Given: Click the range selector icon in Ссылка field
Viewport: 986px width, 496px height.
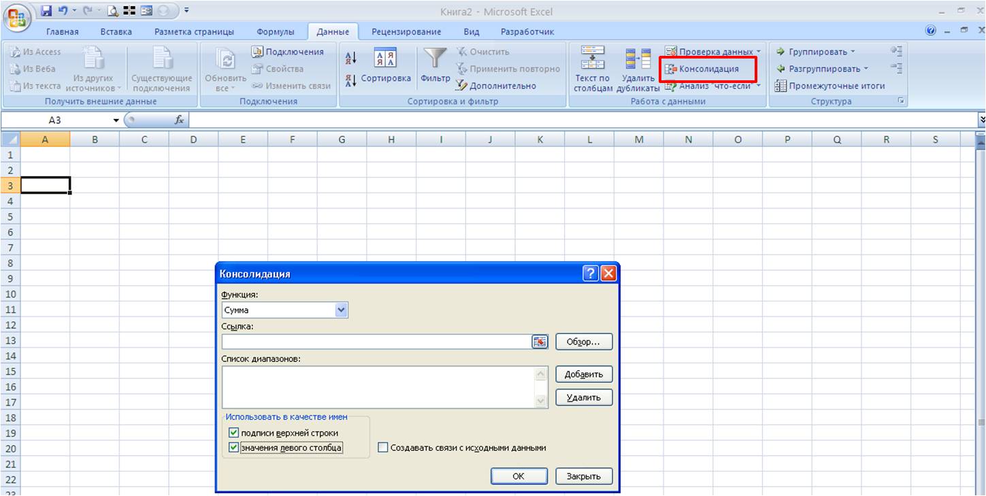Looking at the screenshot, I should click(540, 342).
